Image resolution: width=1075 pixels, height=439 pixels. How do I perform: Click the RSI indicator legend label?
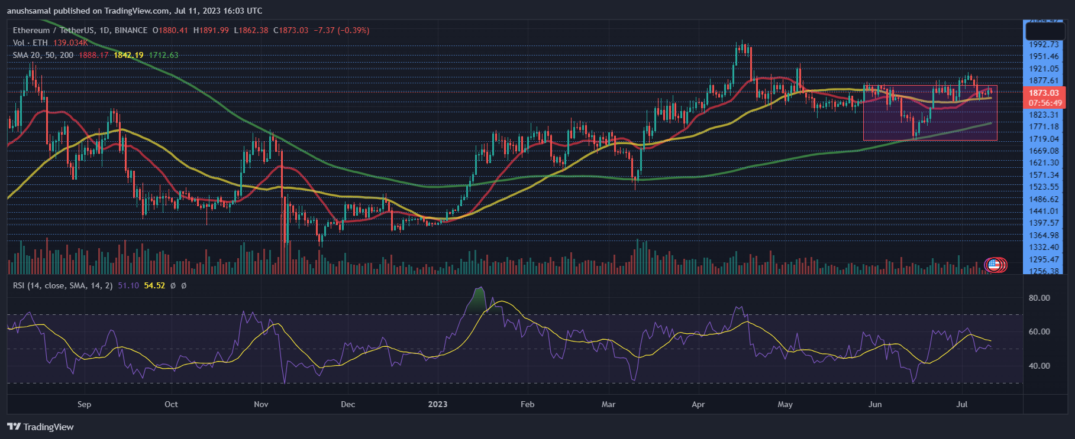tap(62, 285)
